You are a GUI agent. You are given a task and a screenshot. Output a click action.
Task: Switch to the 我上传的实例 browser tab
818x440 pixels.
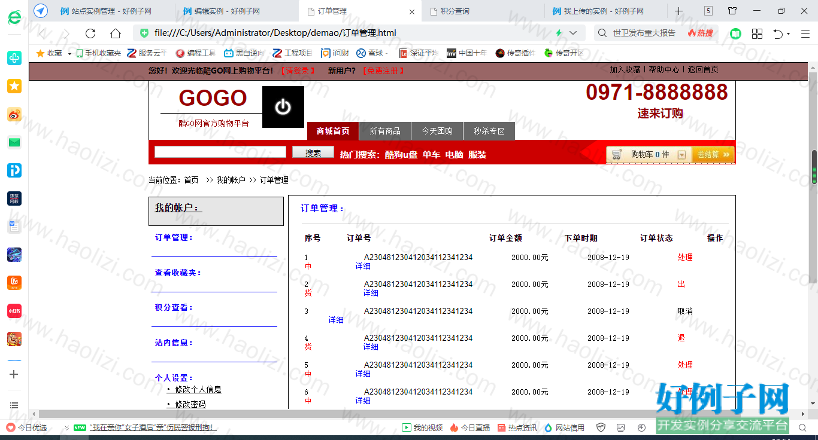605,11
